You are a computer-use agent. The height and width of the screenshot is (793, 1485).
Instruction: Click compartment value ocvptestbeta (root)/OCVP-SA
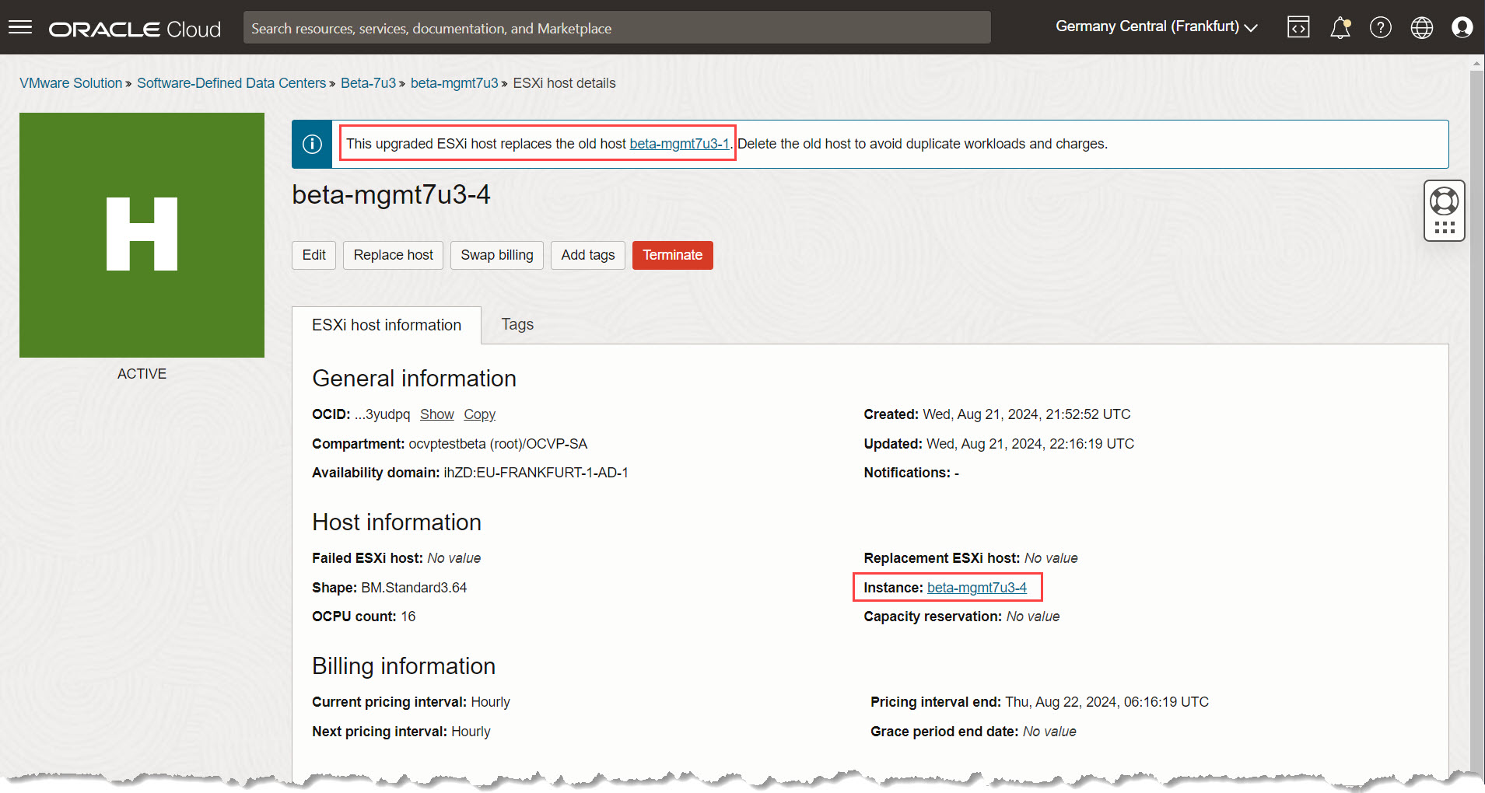pos(498,444)
